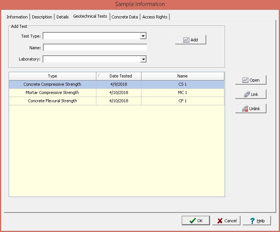Switch to the Information tab

pos(17,17)
